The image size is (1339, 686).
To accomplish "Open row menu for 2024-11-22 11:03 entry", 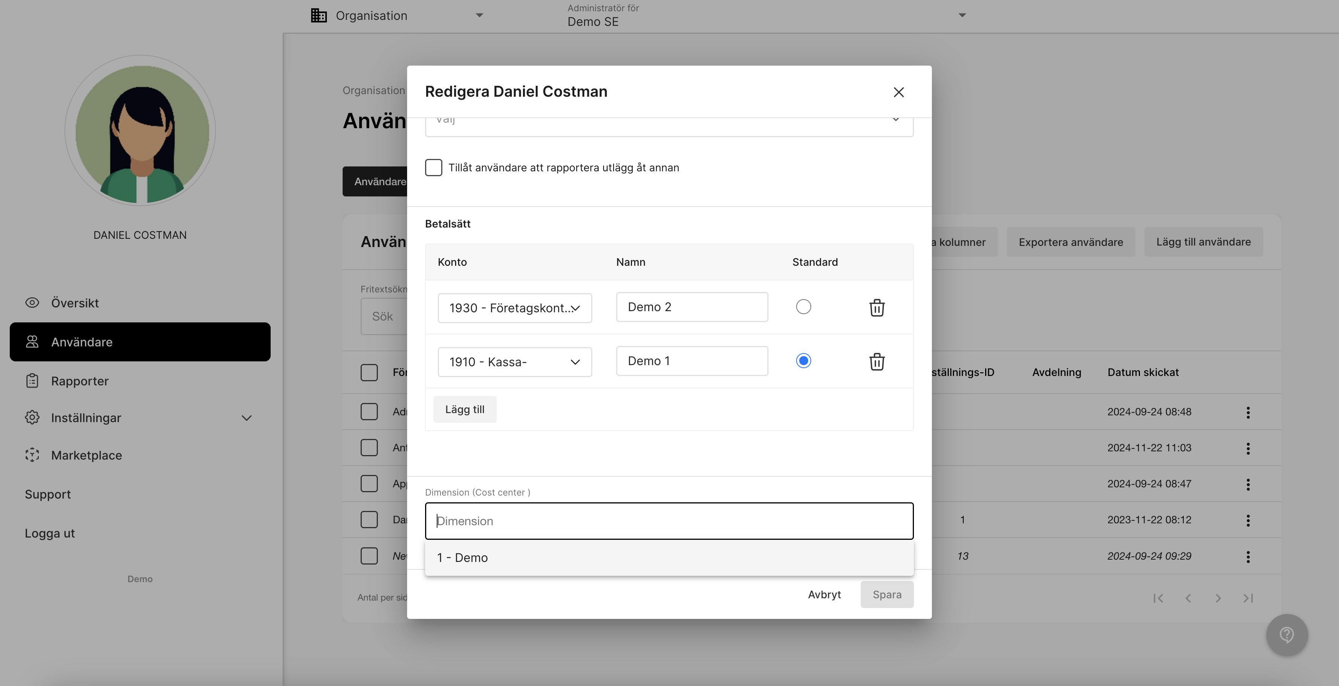I will point(1248,448).
